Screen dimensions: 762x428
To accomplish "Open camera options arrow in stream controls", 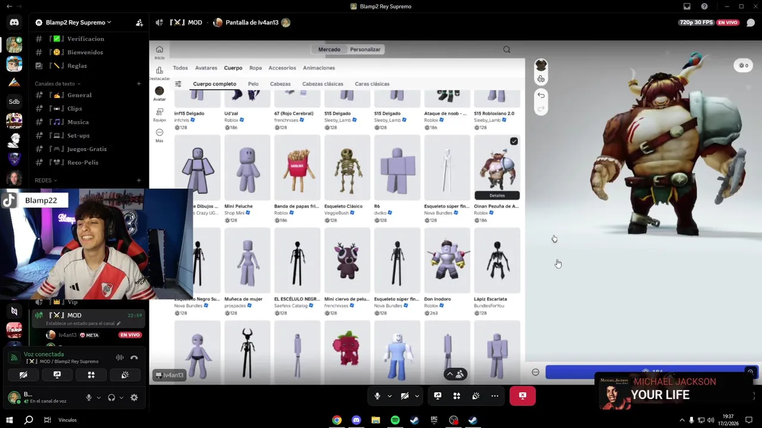I will [417, 396].
